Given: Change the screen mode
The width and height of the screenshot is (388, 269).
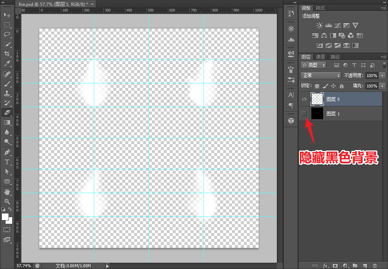Looking at the screenshot, I should point(7,240).
